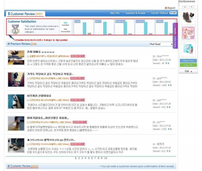Open photo of zx7*** review
Screen dimensions: 202x171
[16, 123]
